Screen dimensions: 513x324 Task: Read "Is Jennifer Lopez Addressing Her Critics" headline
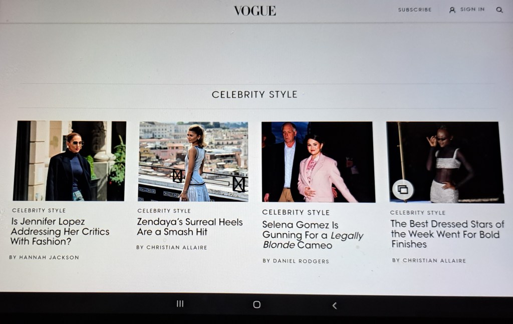click(x=60, y=231)
